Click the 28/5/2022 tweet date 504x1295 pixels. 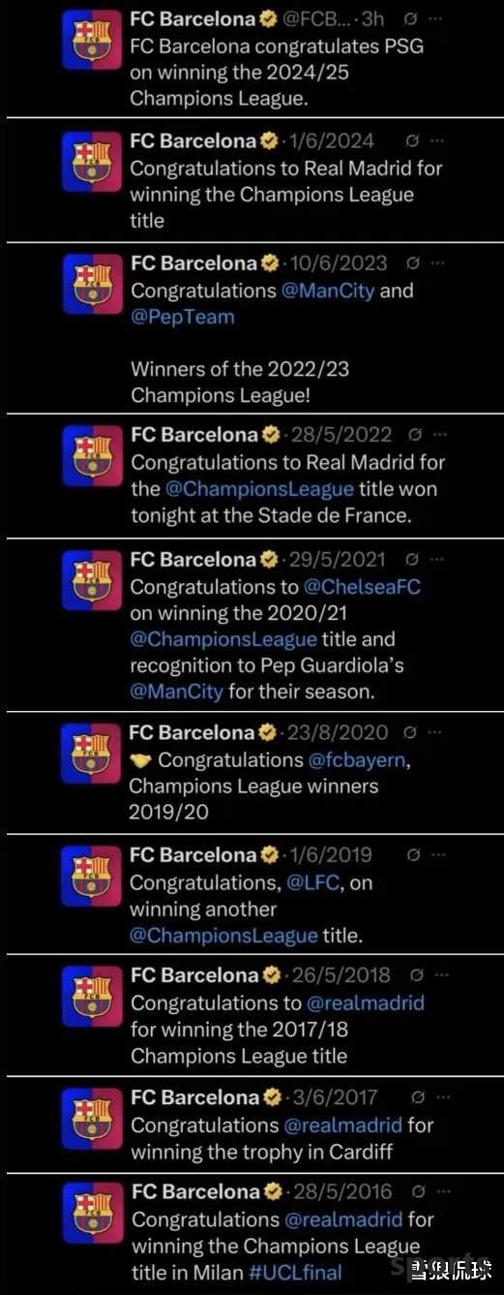pyautogui.click(x=342, y=436)
